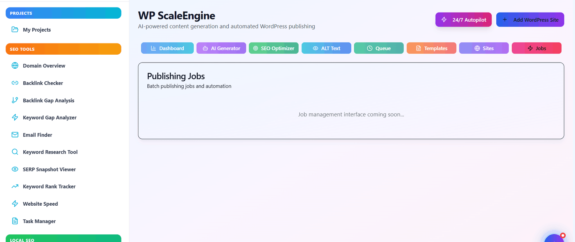Click the trend arrow icon for Keyword Rank Tracker

pyautogui.click(x=15, y=187)
